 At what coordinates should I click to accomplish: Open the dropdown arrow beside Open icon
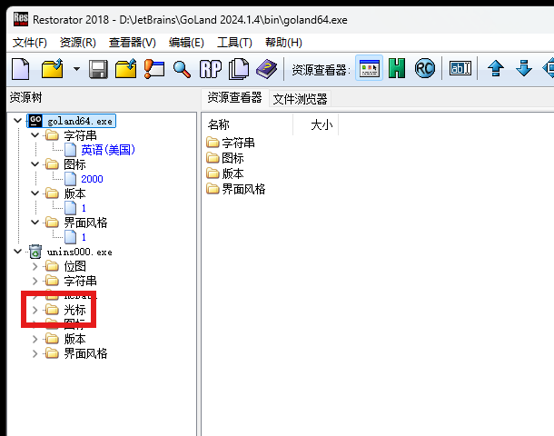pyautogui.click(x=76, y=69)
